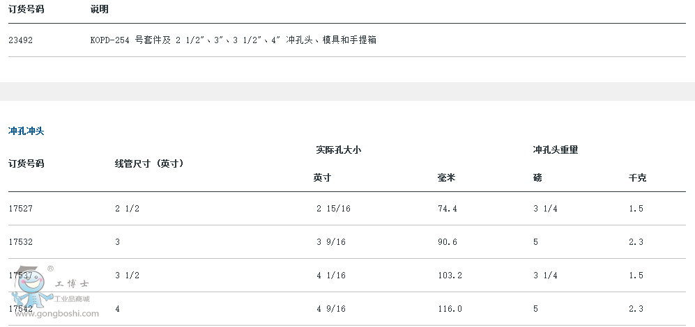Viewport: 695px width, 327px height.
Task: Select order number 17527 cell
Action: (20, 209)
